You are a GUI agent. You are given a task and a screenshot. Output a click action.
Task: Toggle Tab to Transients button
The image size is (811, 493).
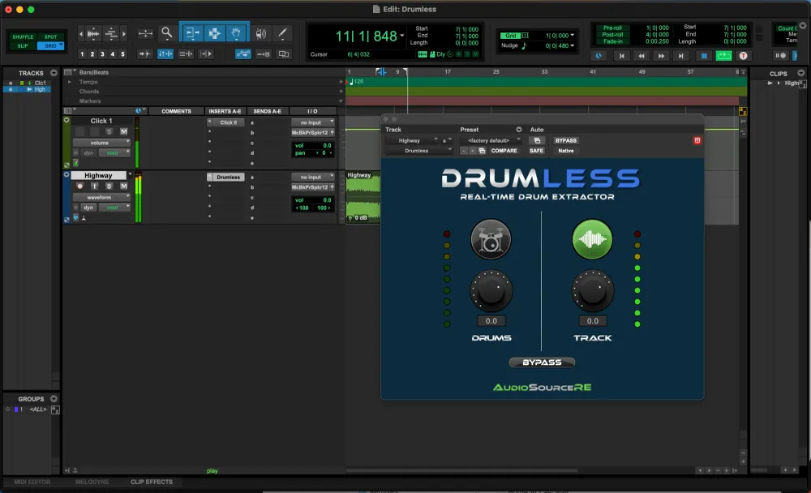coord(145,54)
